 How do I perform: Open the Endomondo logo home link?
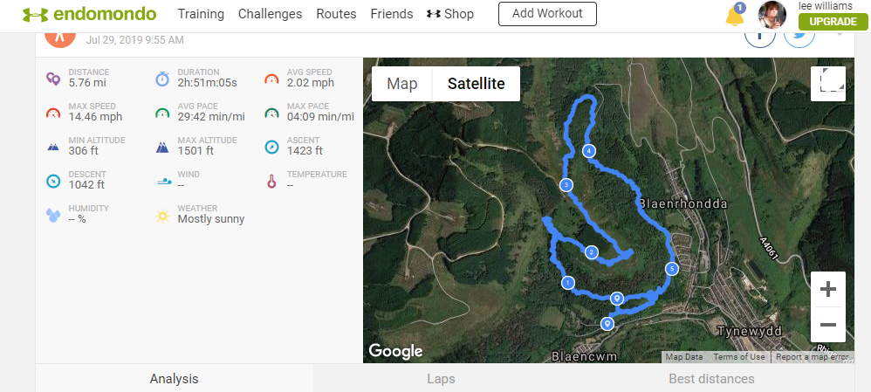point(89,14)
